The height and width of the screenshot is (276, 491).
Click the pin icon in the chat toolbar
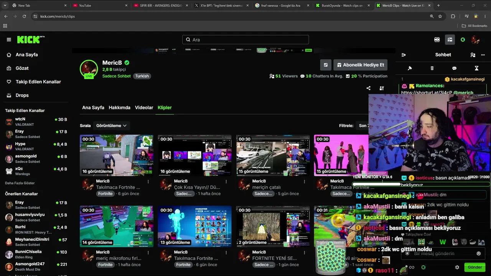click(x=410, y=68)
